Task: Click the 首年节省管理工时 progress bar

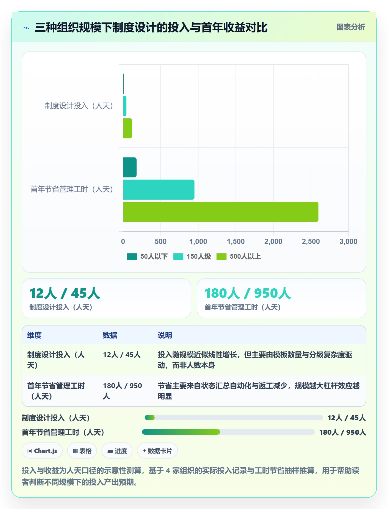Action: tap(228, 432)
